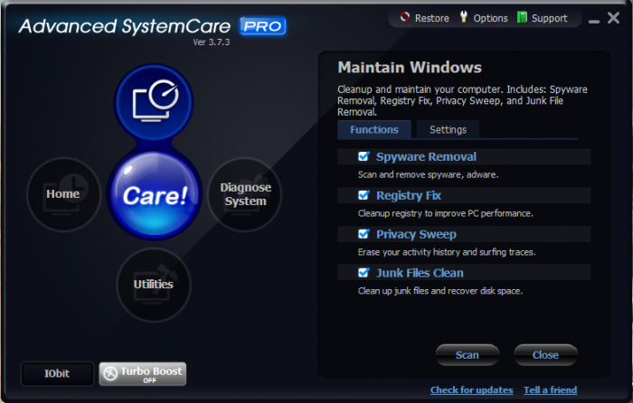Viewport: 633px width, 403px height.
Task: Uncheck the Privacy Sweep checkbox
Action: click(364, 234)
